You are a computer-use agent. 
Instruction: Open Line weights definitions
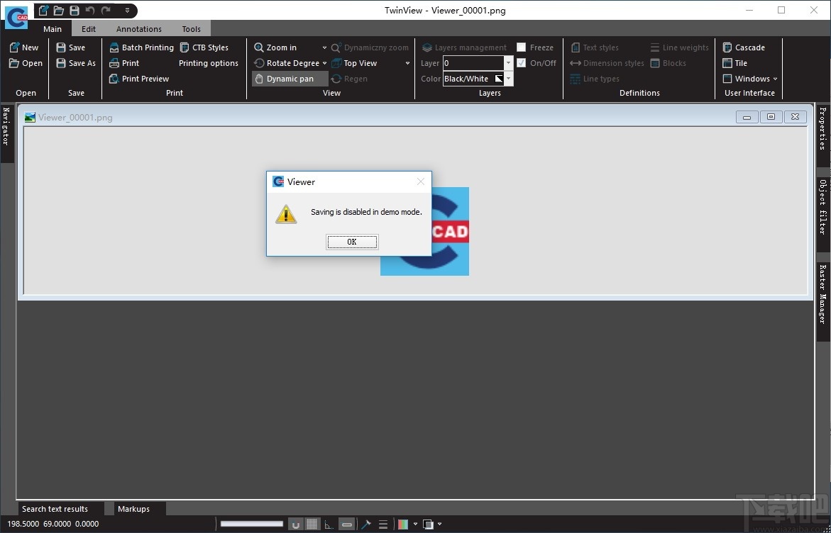click(679, 47)
